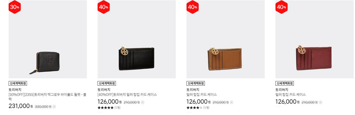355x115 pixels.
Task: Expand price details arrow beside 330,000원
Action: click(x=54, y=107)
